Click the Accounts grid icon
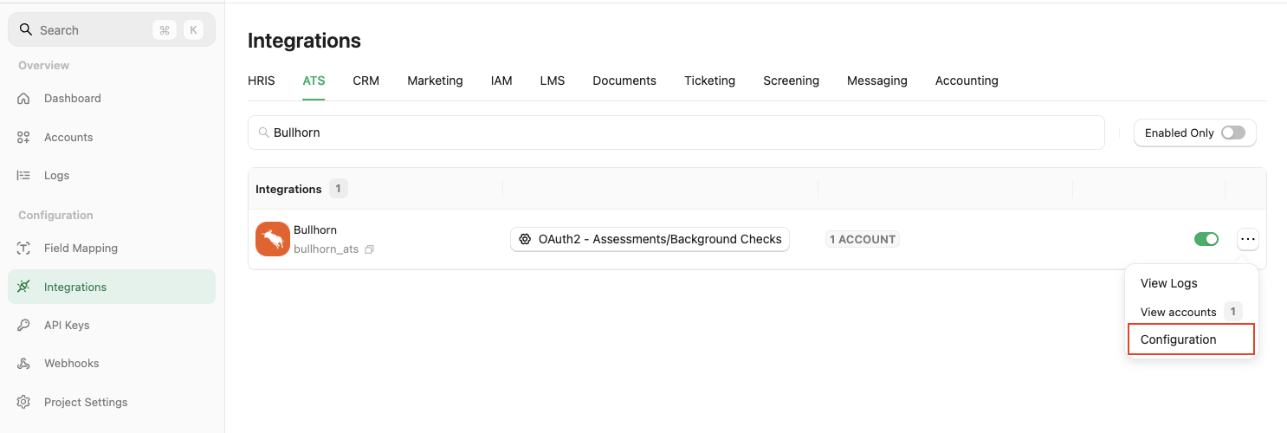 coord(24,137)
